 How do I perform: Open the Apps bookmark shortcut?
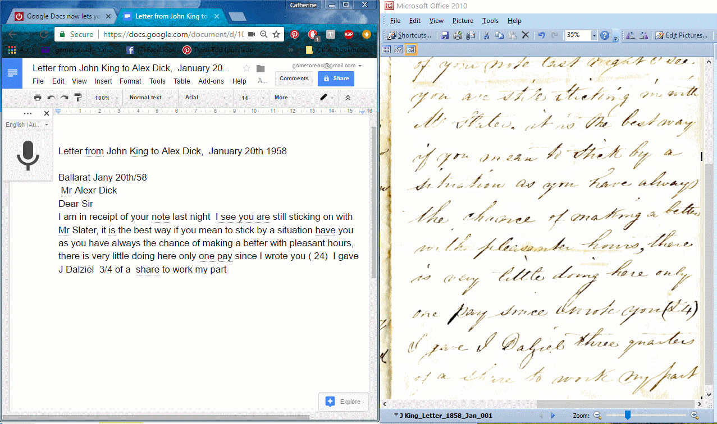pos(21,50)
